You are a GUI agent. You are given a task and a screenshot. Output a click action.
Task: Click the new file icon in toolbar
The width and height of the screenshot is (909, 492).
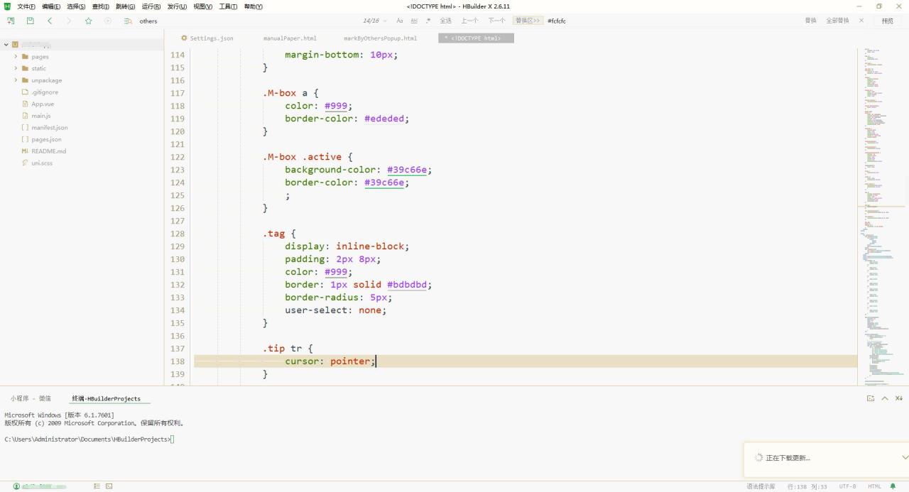(11, 21)
